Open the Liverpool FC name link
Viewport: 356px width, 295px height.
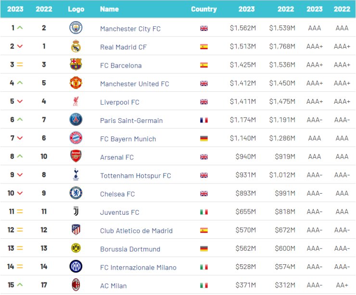[x=120, y=102]
